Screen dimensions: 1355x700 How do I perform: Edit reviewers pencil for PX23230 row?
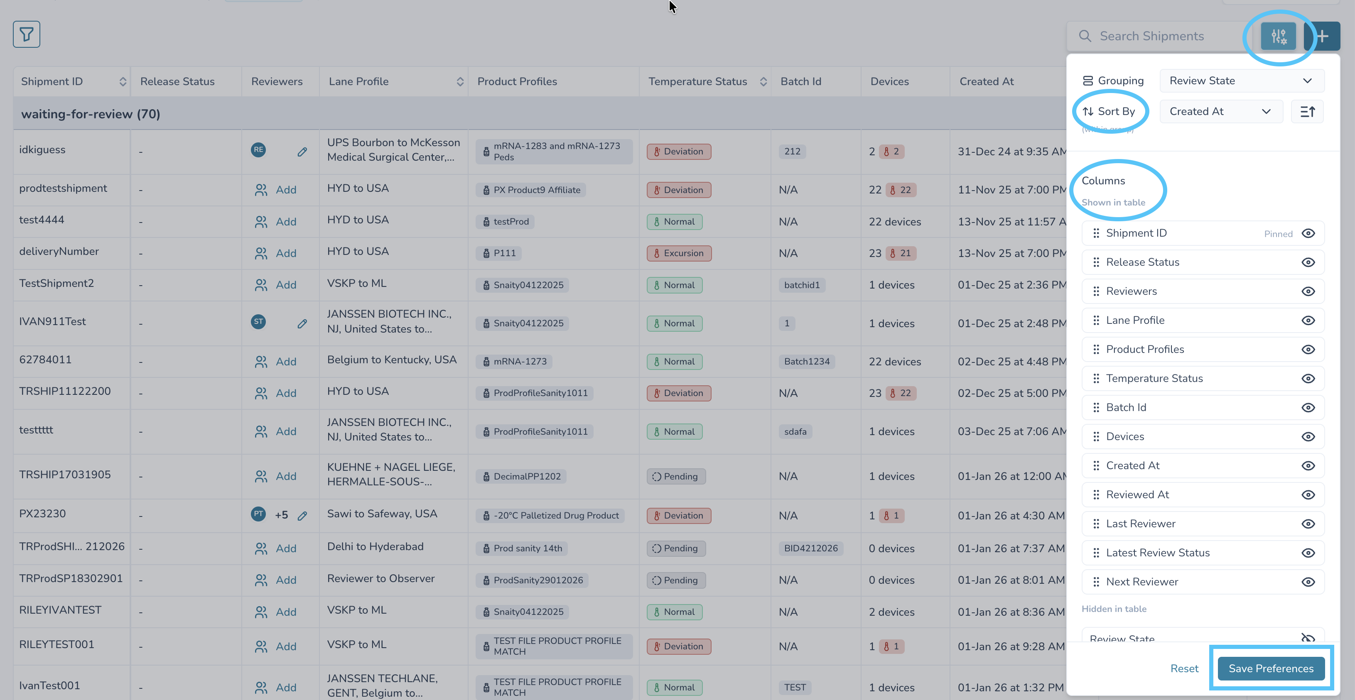click(302, 515)
